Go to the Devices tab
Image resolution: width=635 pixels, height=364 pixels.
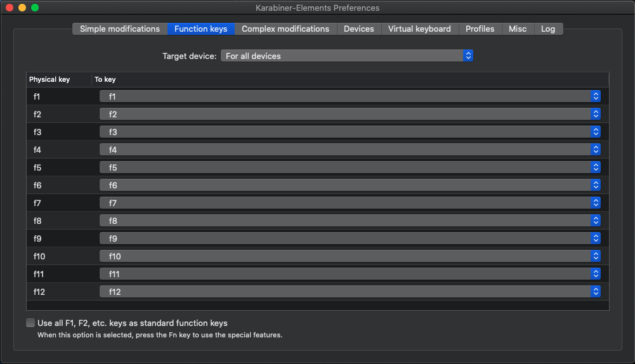359,29
